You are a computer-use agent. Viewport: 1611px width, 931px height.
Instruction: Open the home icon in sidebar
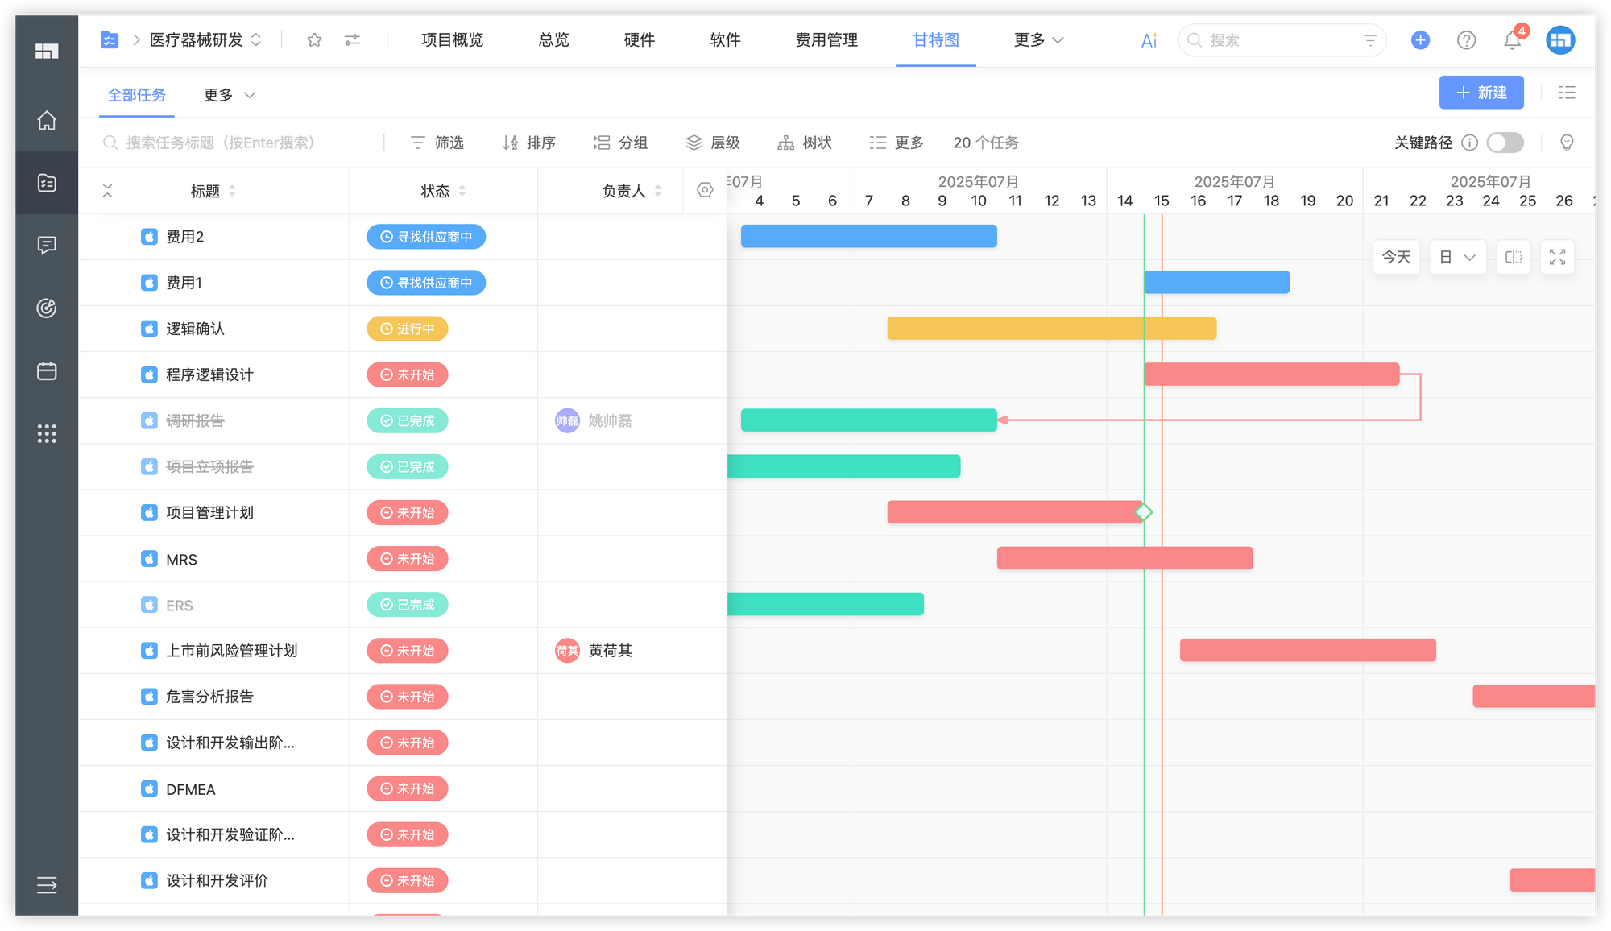[x=47, y=121]
